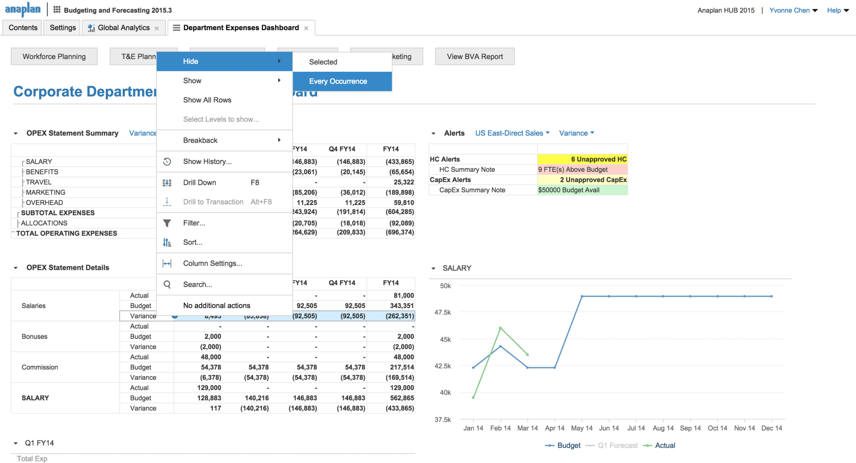Choose Search menu entry
The width and height of the screenshot is (856, 463).
pyautogui.click(x=224, y=284)
